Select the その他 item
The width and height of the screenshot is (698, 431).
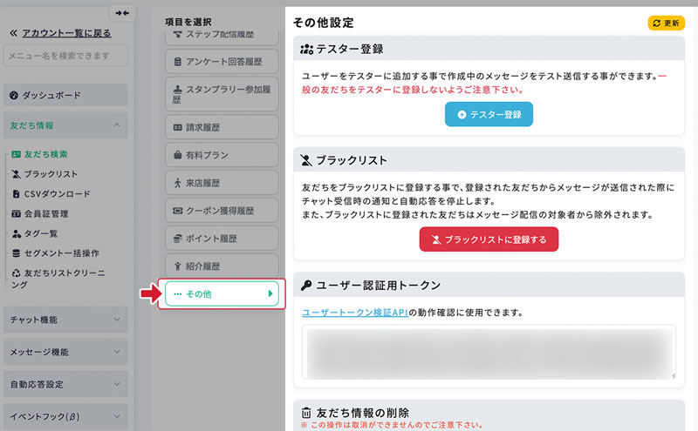[x=222, y=295]
